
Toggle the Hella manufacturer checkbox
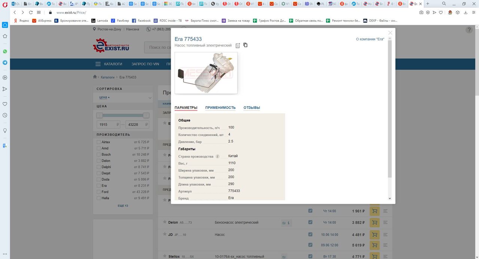[99, 198]
